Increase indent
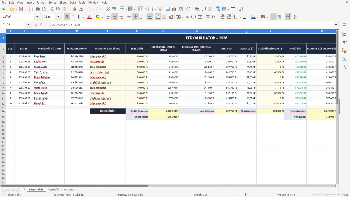The height and width of the screenshot is (197, 350). coord(222,17)
